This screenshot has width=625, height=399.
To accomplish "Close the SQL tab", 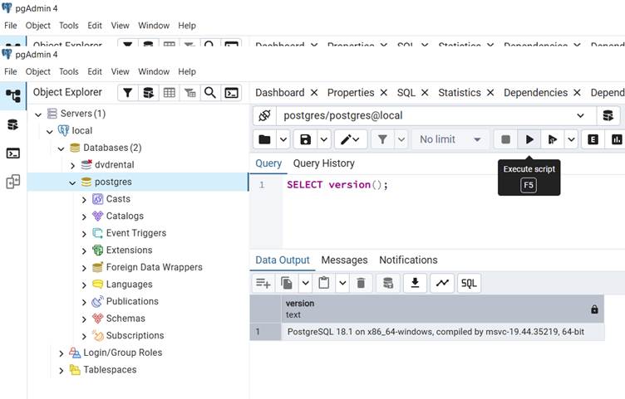I will tap(425, 93).
